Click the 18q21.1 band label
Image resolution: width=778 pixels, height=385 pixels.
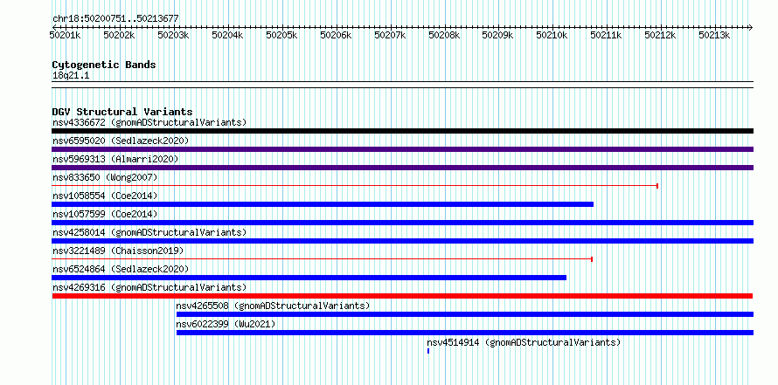71,76
